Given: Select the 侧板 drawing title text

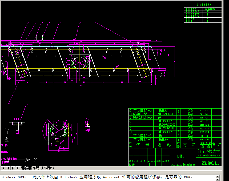Looking at the screenshot, I should pyautogui.click(x=181, y=157).
